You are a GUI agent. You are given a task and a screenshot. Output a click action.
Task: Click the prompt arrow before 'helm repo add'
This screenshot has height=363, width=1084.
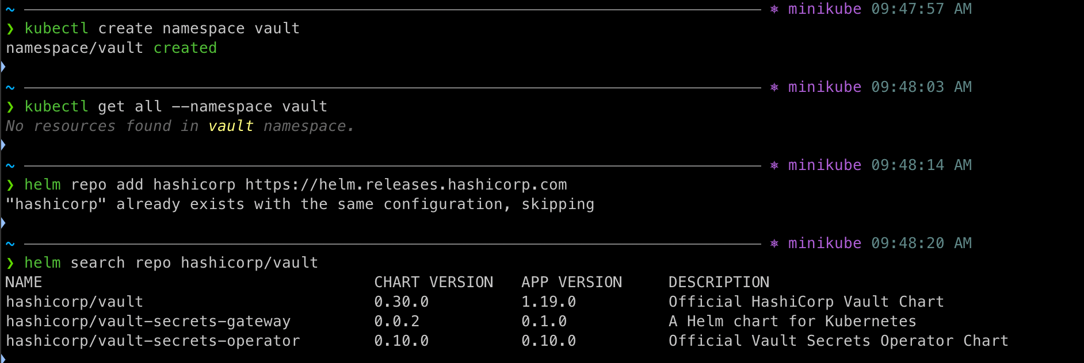point(10,185)
